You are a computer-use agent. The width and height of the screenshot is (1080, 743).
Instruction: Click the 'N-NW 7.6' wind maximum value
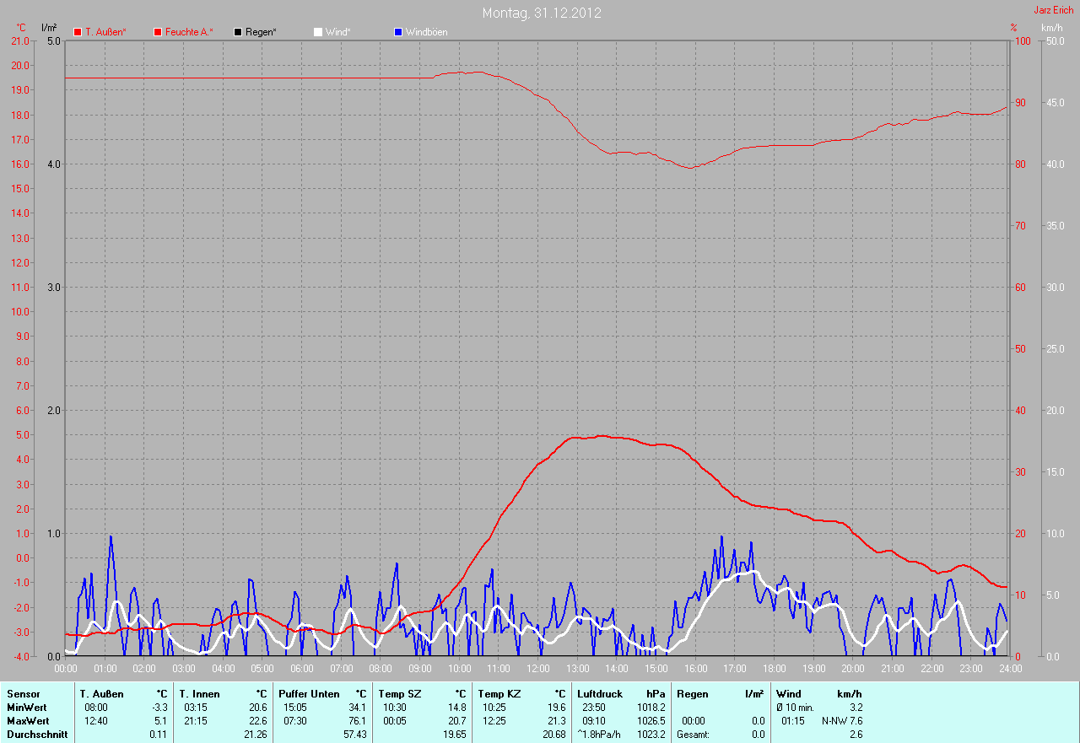(842, 721)
